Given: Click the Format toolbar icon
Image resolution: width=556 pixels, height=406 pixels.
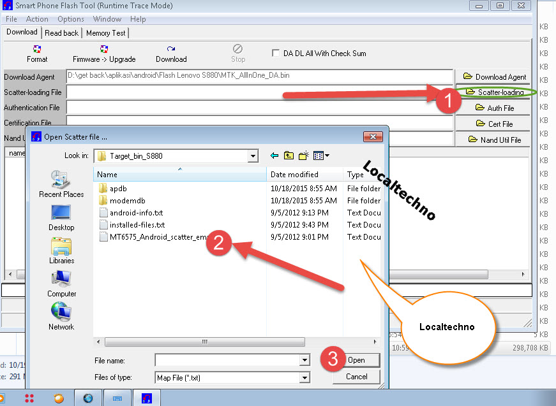Looking at the screenshot, I should [37, 49].
